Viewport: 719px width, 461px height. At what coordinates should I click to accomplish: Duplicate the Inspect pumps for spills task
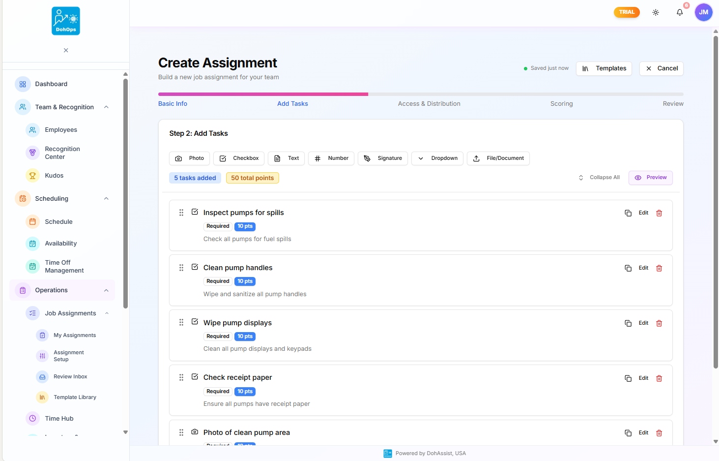[x=628, y=213]
